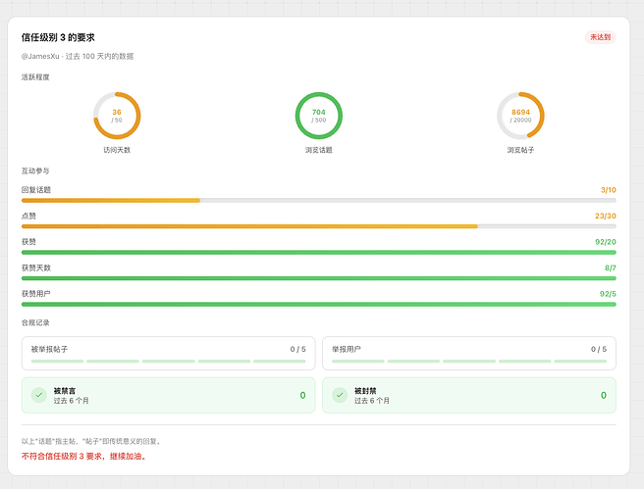
Task: Click the 举报用户 card title
Action: [347, 349]
